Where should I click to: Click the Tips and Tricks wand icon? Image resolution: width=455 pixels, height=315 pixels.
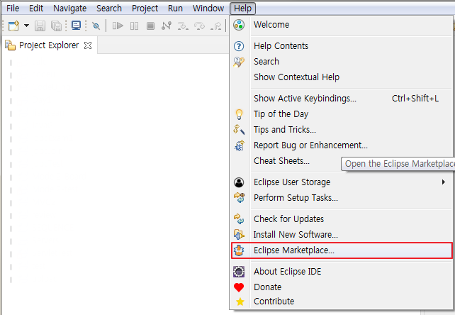239,130
